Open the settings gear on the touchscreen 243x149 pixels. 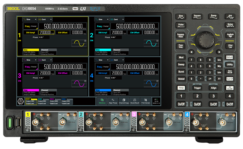click(x=21, y=101)
